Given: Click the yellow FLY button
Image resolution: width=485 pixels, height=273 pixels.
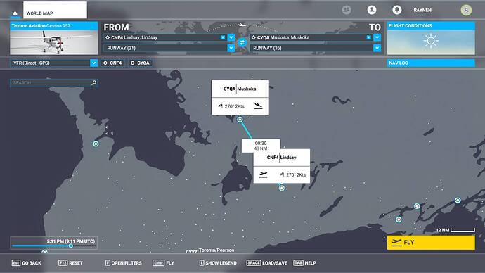Looking at the screenshot, I should coord(431,242).
